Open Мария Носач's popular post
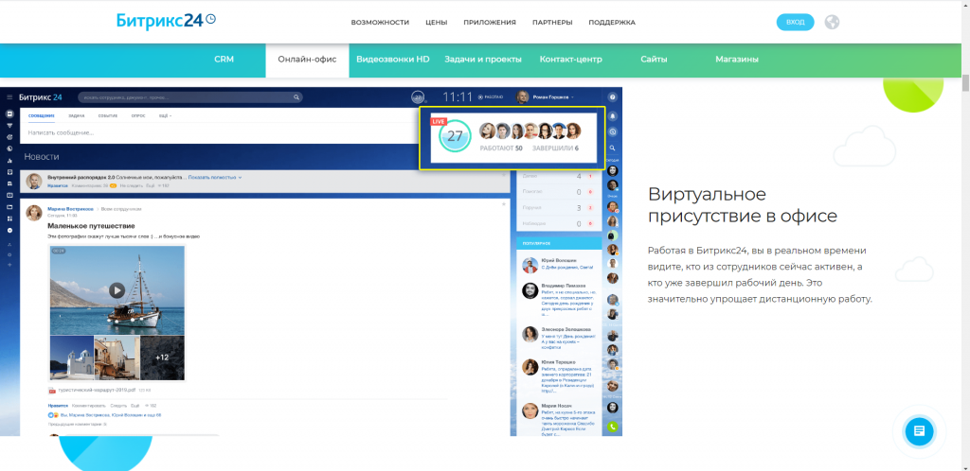Image resolution: width=970 pixels, height=471 pixels. coord(559,419)
